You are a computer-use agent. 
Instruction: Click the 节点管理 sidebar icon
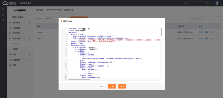tap(10, 28)
